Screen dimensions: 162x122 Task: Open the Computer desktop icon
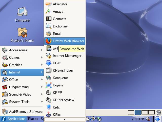click(22, 14)
